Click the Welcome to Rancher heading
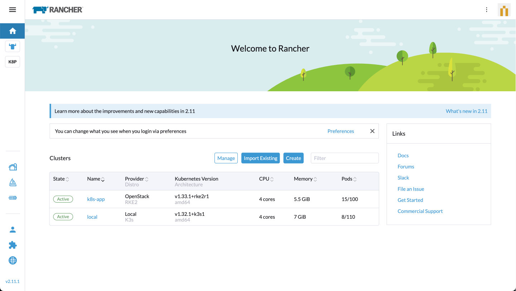516x291 pixels. coord(270,49)
